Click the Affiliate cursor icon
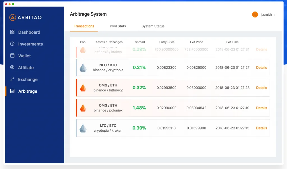287x169 pixels. coord(12,67)
